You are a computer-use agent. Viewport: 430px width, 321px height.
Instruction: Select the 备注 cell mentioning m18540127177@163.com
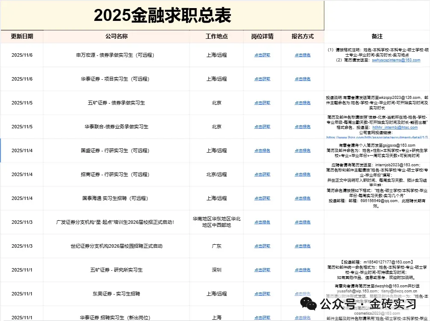(377, 270)
